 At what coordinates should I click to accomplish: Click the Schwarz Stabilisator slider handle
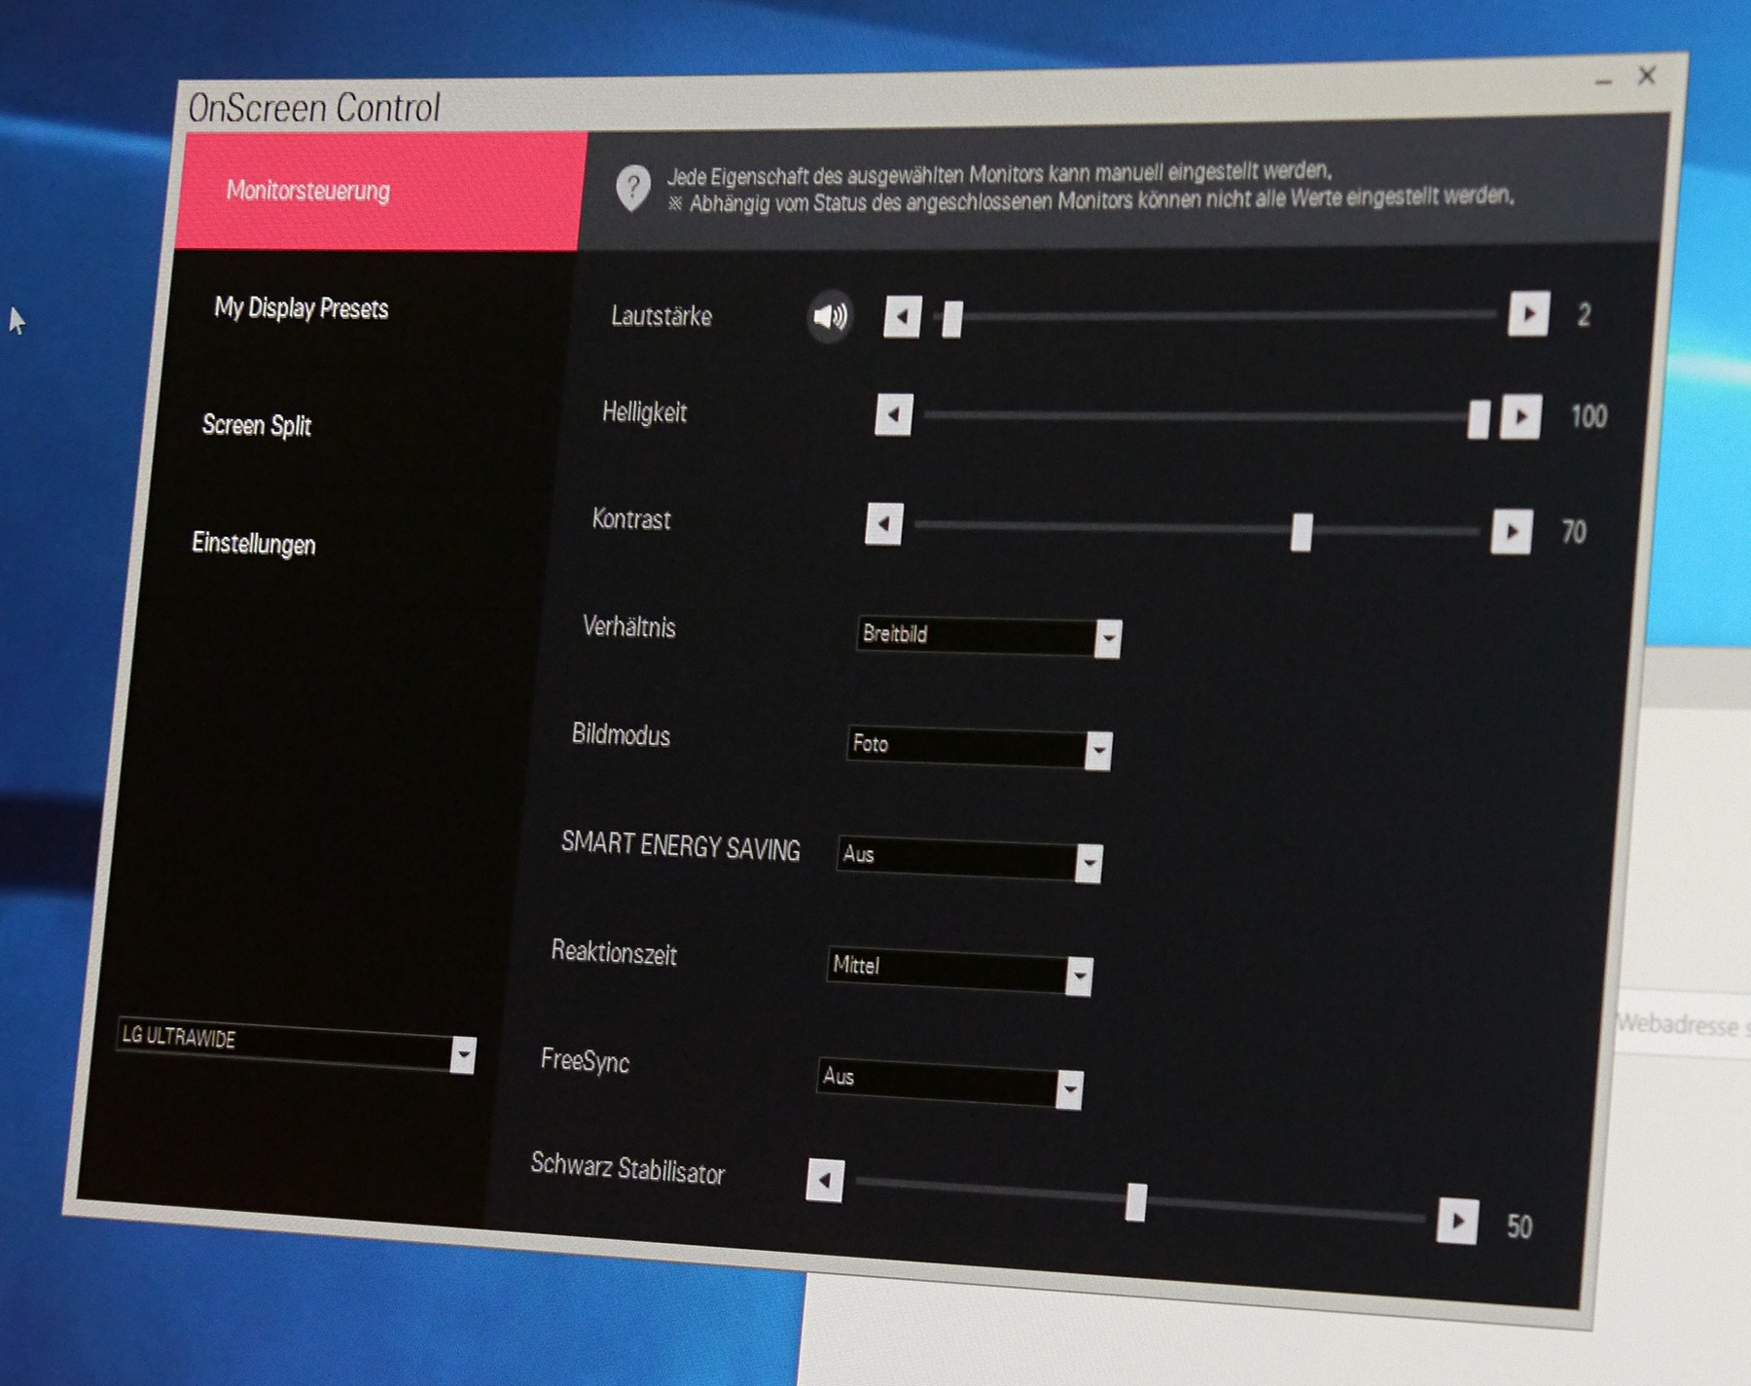pos(1135,1202)
